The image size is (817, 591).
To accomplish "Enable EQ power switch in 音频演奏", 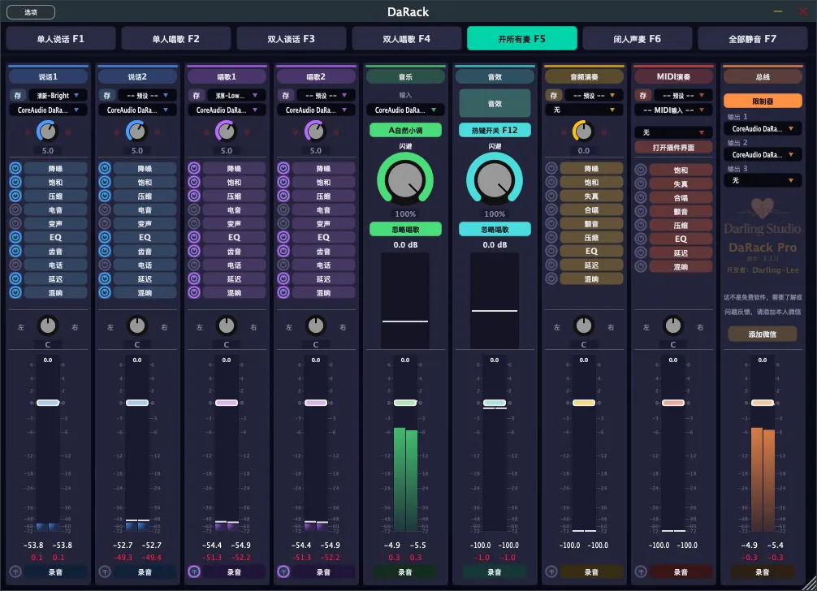I will [551, 251].
